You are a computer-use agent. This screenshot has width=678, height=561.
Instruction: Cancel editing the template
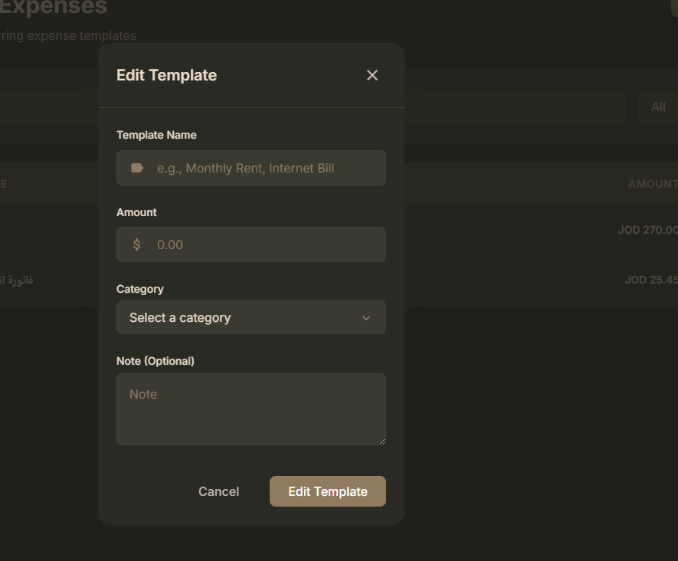(218, 491)
